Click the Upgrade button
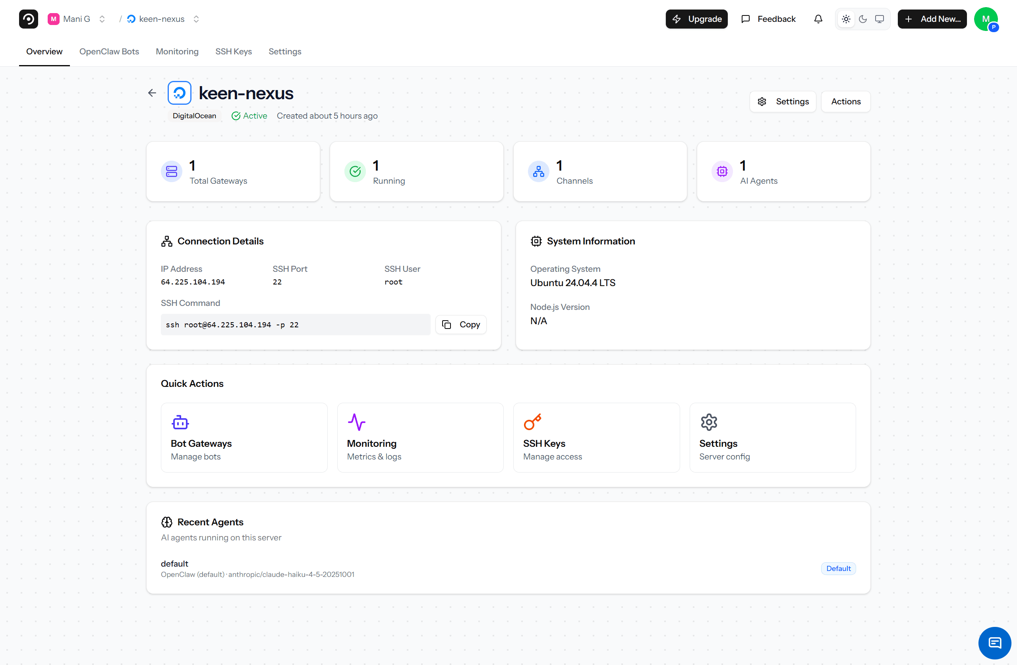This screenshot has width=1017, height=665. coord(696,19)
